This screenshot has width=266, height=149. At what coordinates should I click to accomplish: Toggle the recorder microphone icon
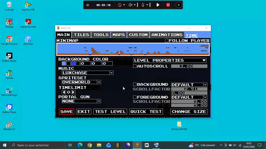tap(143, 5)
